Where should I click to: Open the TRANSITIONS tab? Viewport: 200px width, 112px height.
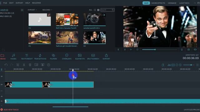40,57
